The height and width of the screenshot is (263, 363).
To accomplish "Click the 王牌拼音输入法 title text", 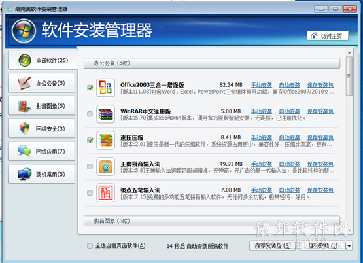I will tap(140, 164).
